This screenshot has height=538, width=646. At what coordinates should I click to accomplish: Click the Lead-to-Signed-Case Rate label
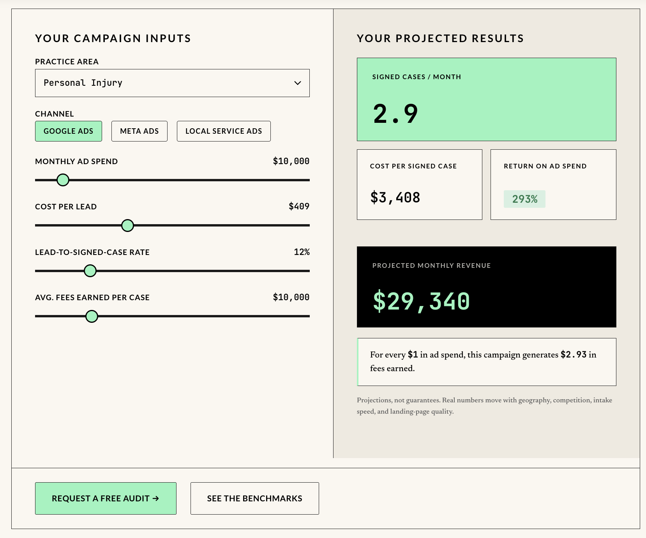tap(92, 252)
